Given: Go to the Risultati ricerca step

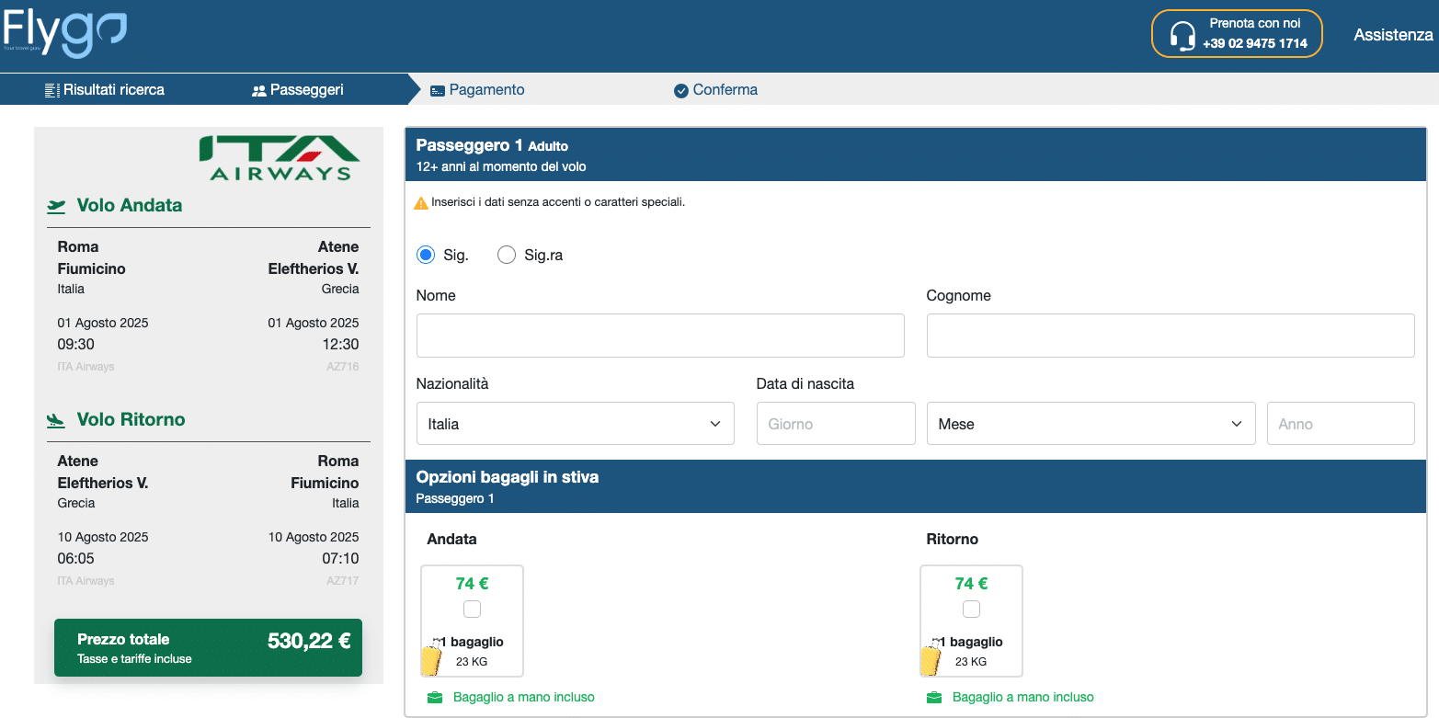Looking at the screenshot, I should tap(105, 90).
